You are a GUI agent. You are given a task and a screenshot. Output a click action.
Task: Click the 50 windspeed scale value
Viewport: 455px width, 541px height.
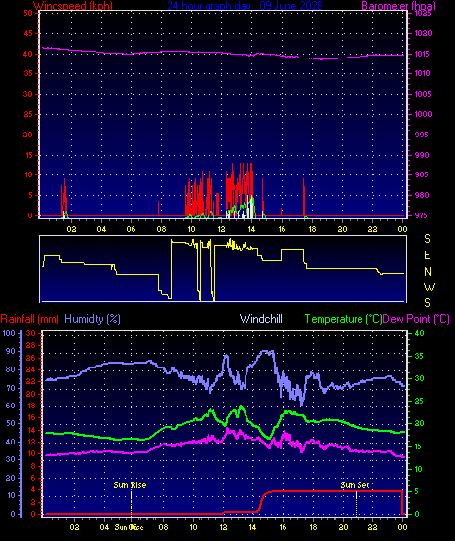click(28, 13)
